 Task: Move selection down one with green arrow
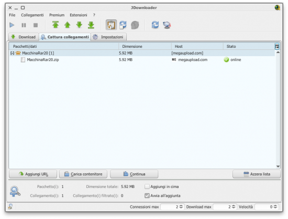click(79, 25)
